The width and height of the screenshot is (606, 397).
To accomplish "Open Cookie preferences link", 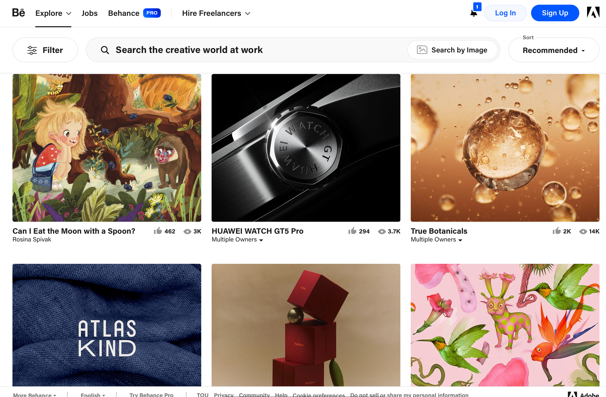I will pyautogui.click(x=319, y=395).
